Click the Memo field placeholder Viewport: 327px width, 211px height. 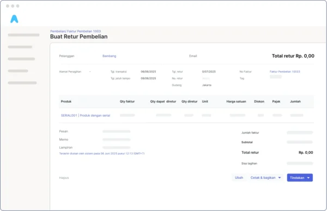point(117,140)
